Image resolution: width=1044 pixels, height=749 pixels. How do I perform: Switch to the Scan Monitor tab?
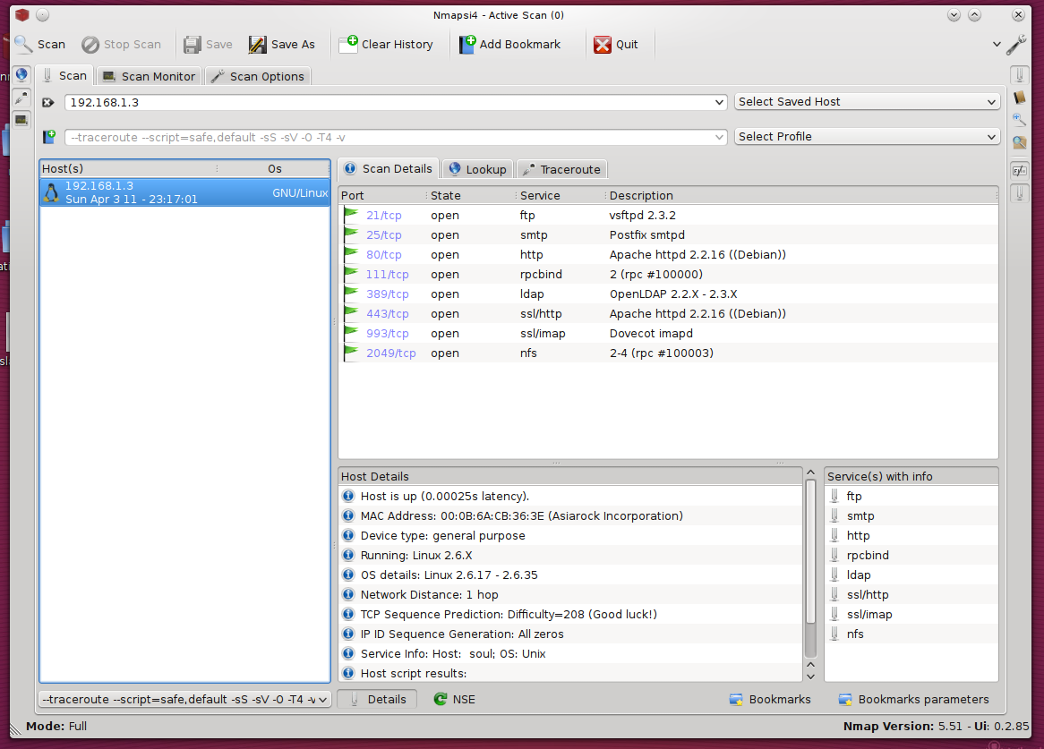(150, 76)
